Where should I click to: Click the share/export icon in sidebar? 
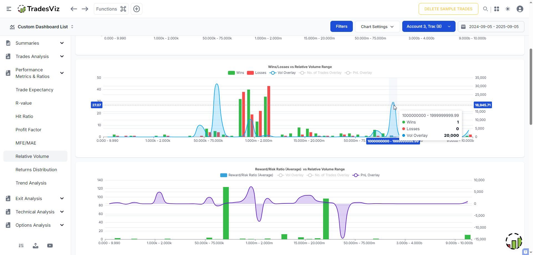36,246
